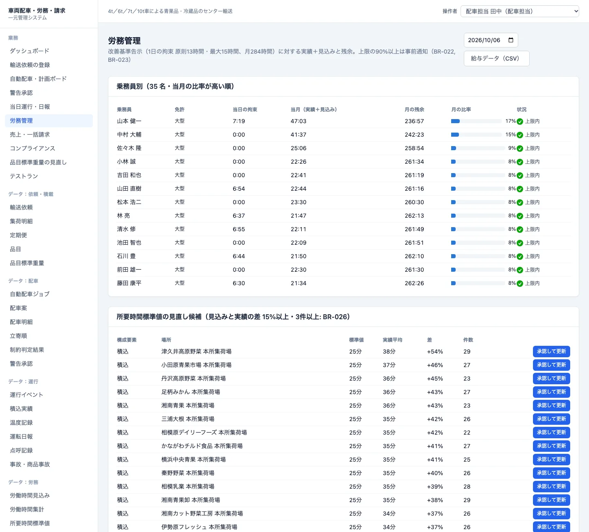Open 当日運行・日報 in sidebar
This screenshot has height=532, width=589.
click(49, 107)
